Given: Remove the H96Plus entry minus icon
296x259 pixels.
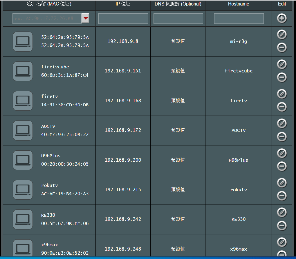Looking at the screenshot, I should (x=282, y=166).
